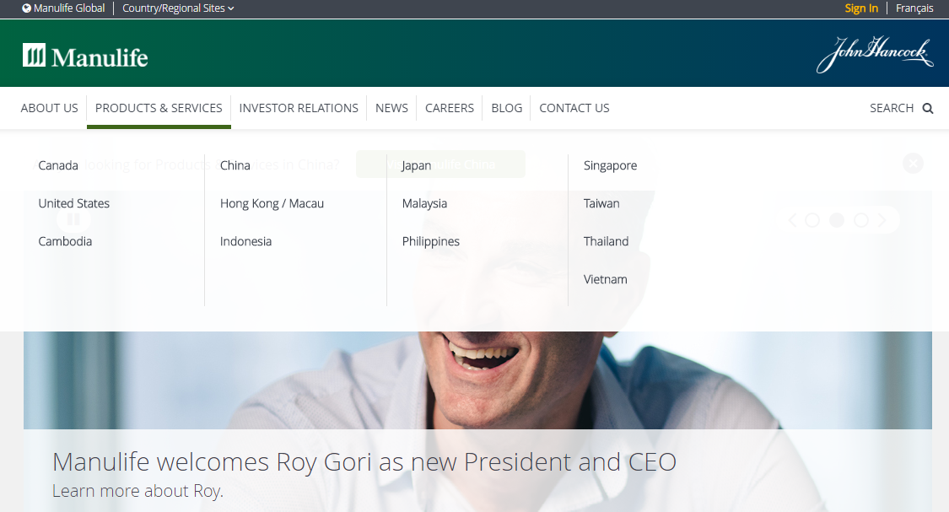Viewport: 949px width, 512px height.
Task: Close the China products banner
Action: click(913, 164)
